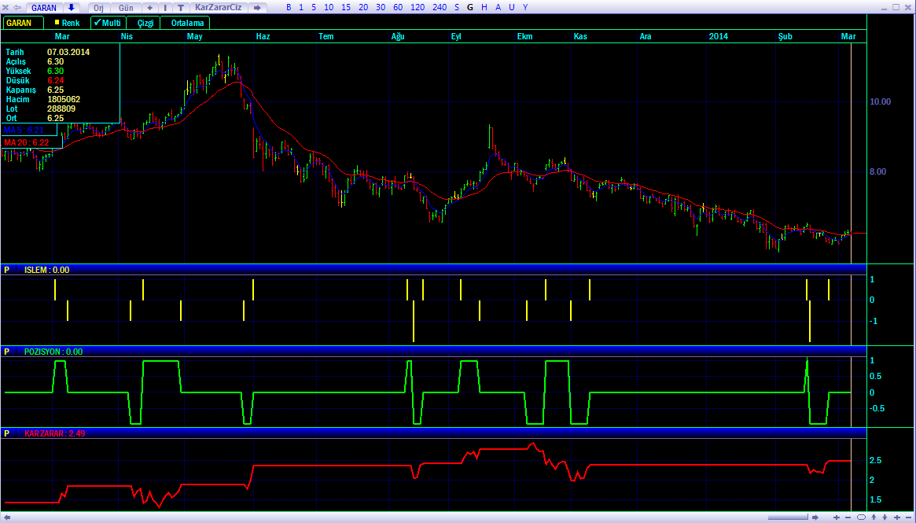
Task: Click the POZISYON : 0.00 panel title
Action: coord(53,352)
